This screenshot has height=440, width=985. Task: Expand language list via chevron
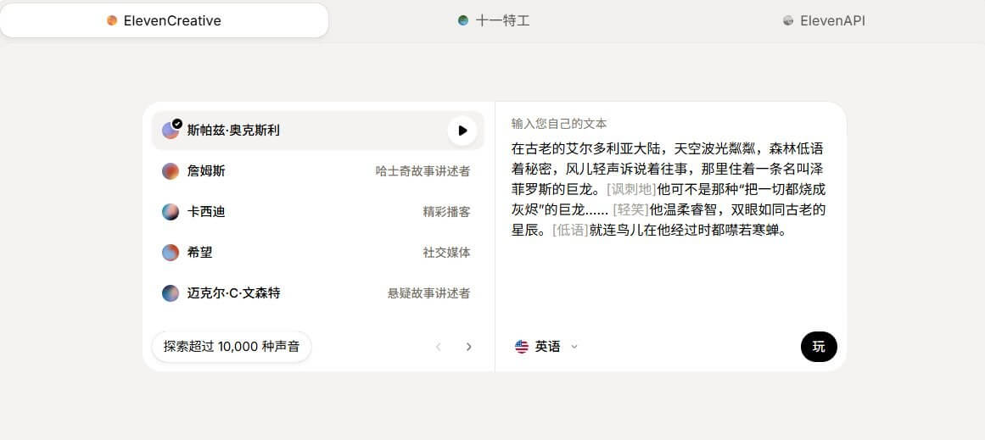574,347
